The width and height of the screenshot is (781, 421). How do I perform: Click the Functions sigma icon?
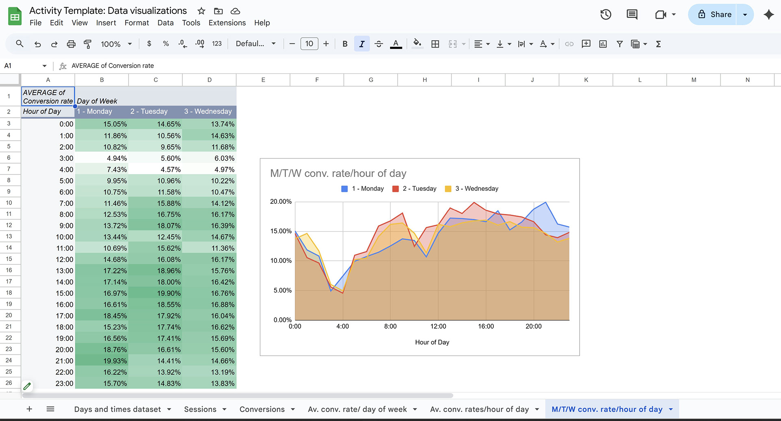(658, 44)
